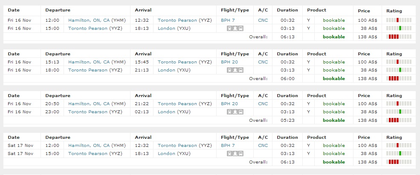This screenshot has height=175, width=420.
Task: Click transport icons on the 23:00 Toronto Pearson leg
Action: coord(235,112)
